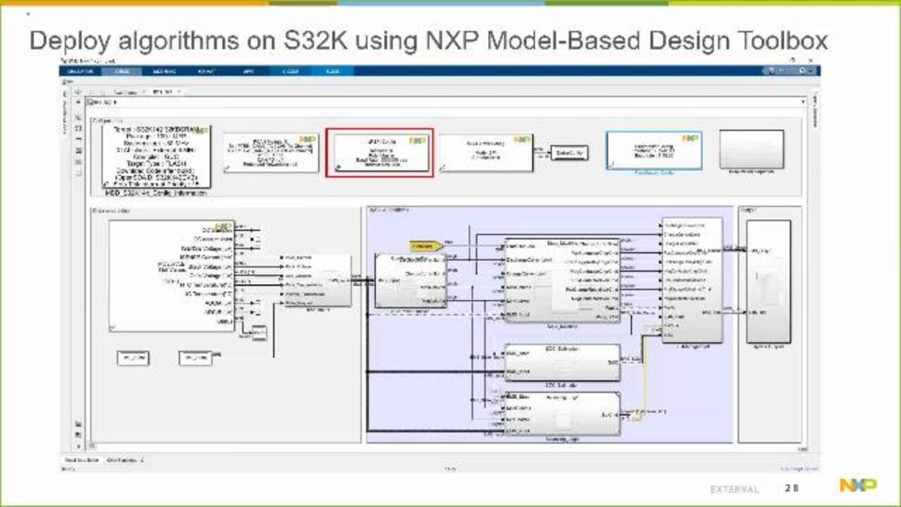Open the MODELING ribbon tab

(x=163, y=71)
